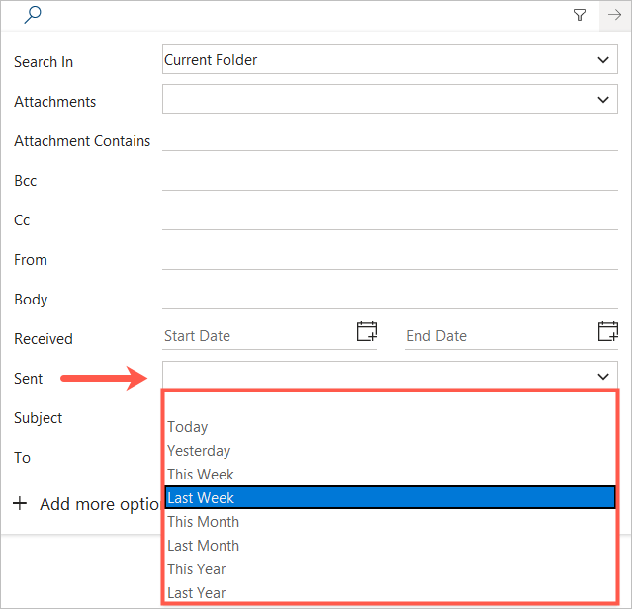Select Today from the Sent list
This screenshot has height=609, width=632.
point(188,427)
